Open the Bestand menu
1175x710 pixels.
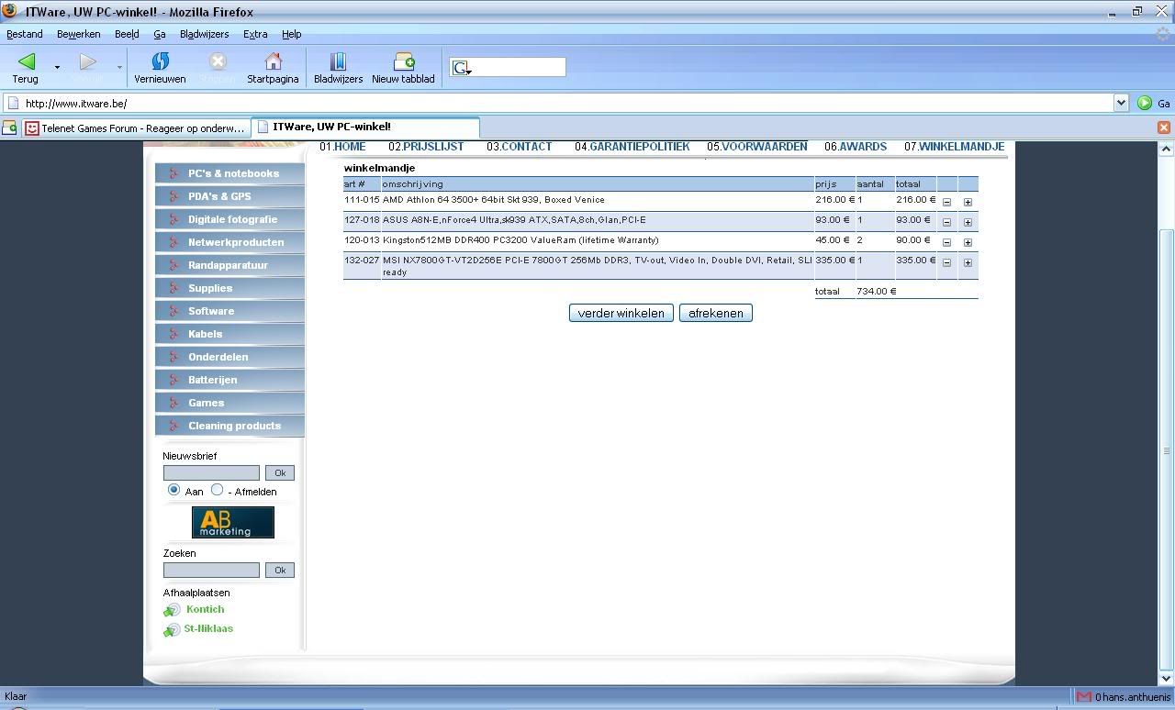(x=25, y=34)
